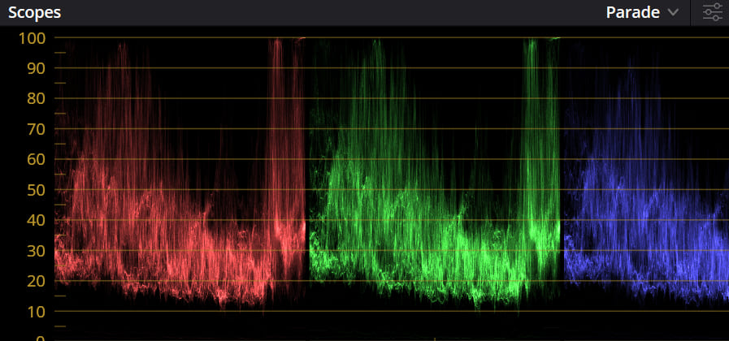729x341 pixels.
Task: Click the 100 scale label
Action: click(32, 38)
